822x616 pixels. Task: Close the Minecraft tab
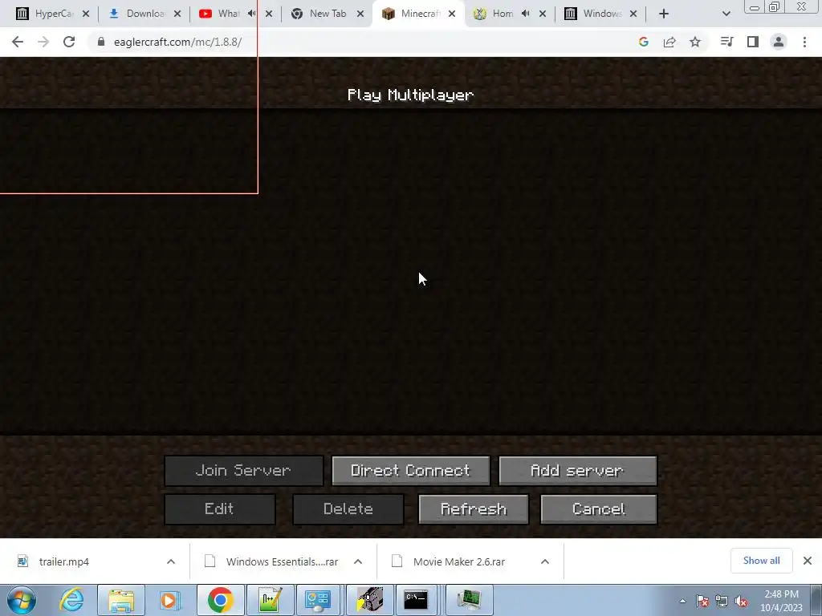click(x=452, y=14)
